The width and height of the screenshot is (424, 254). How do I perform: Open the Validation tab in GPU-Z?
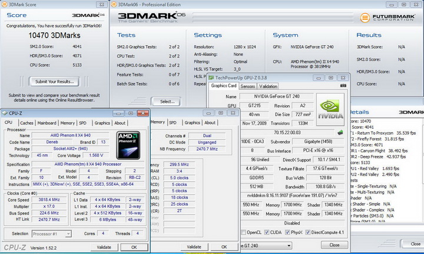coord(268,86)
